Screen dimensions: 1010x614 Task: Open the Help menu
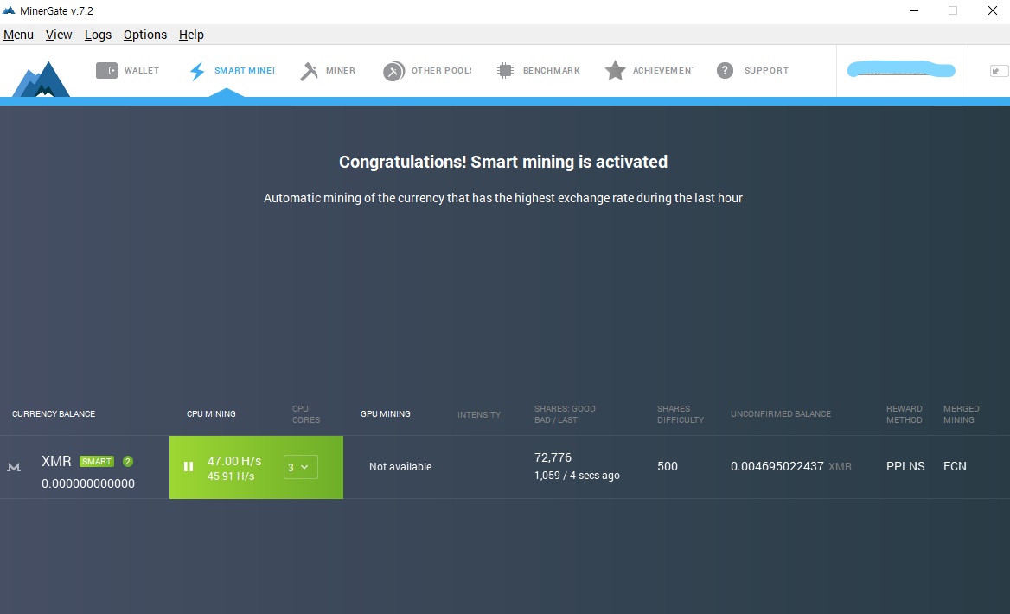(x=191, y=35)
